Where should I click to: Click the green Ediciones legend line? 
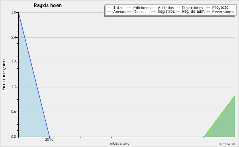129,8
